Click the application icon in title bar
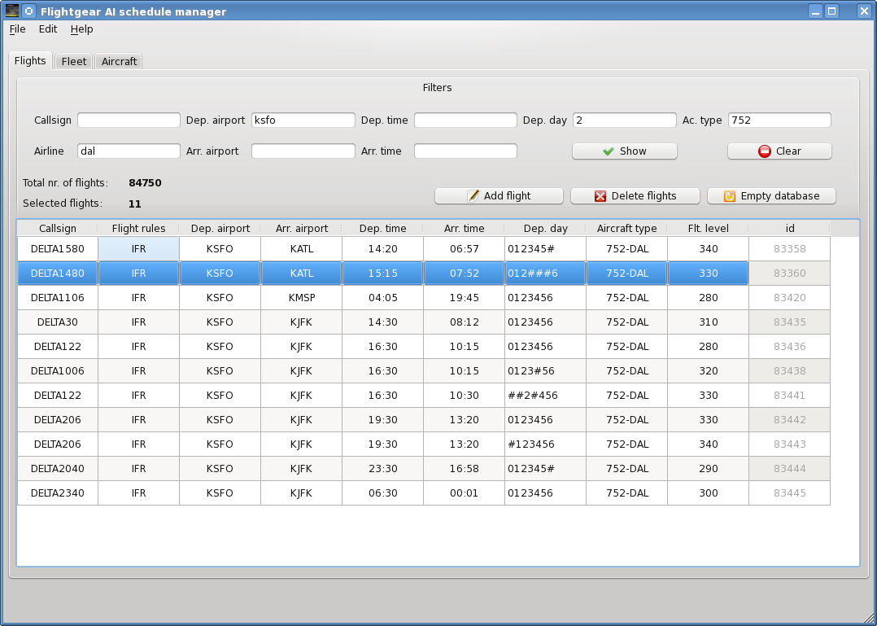The height and width of the screenshot is (626, 877). (11, 11)
